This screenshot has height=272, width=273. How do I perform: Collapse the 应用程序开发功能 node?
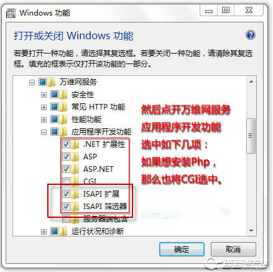[44, 132]
